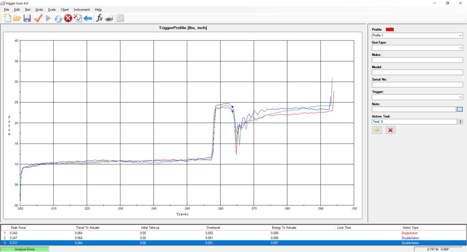Screen dimensions: 467x252
Task: Open the Instrument menu
Action: pos(81,9)
